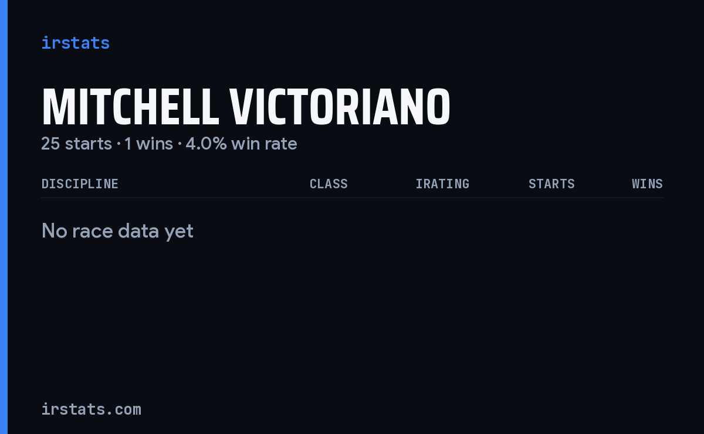
Task: Click the lowercase word starts in summary
Action: (89, 144)
